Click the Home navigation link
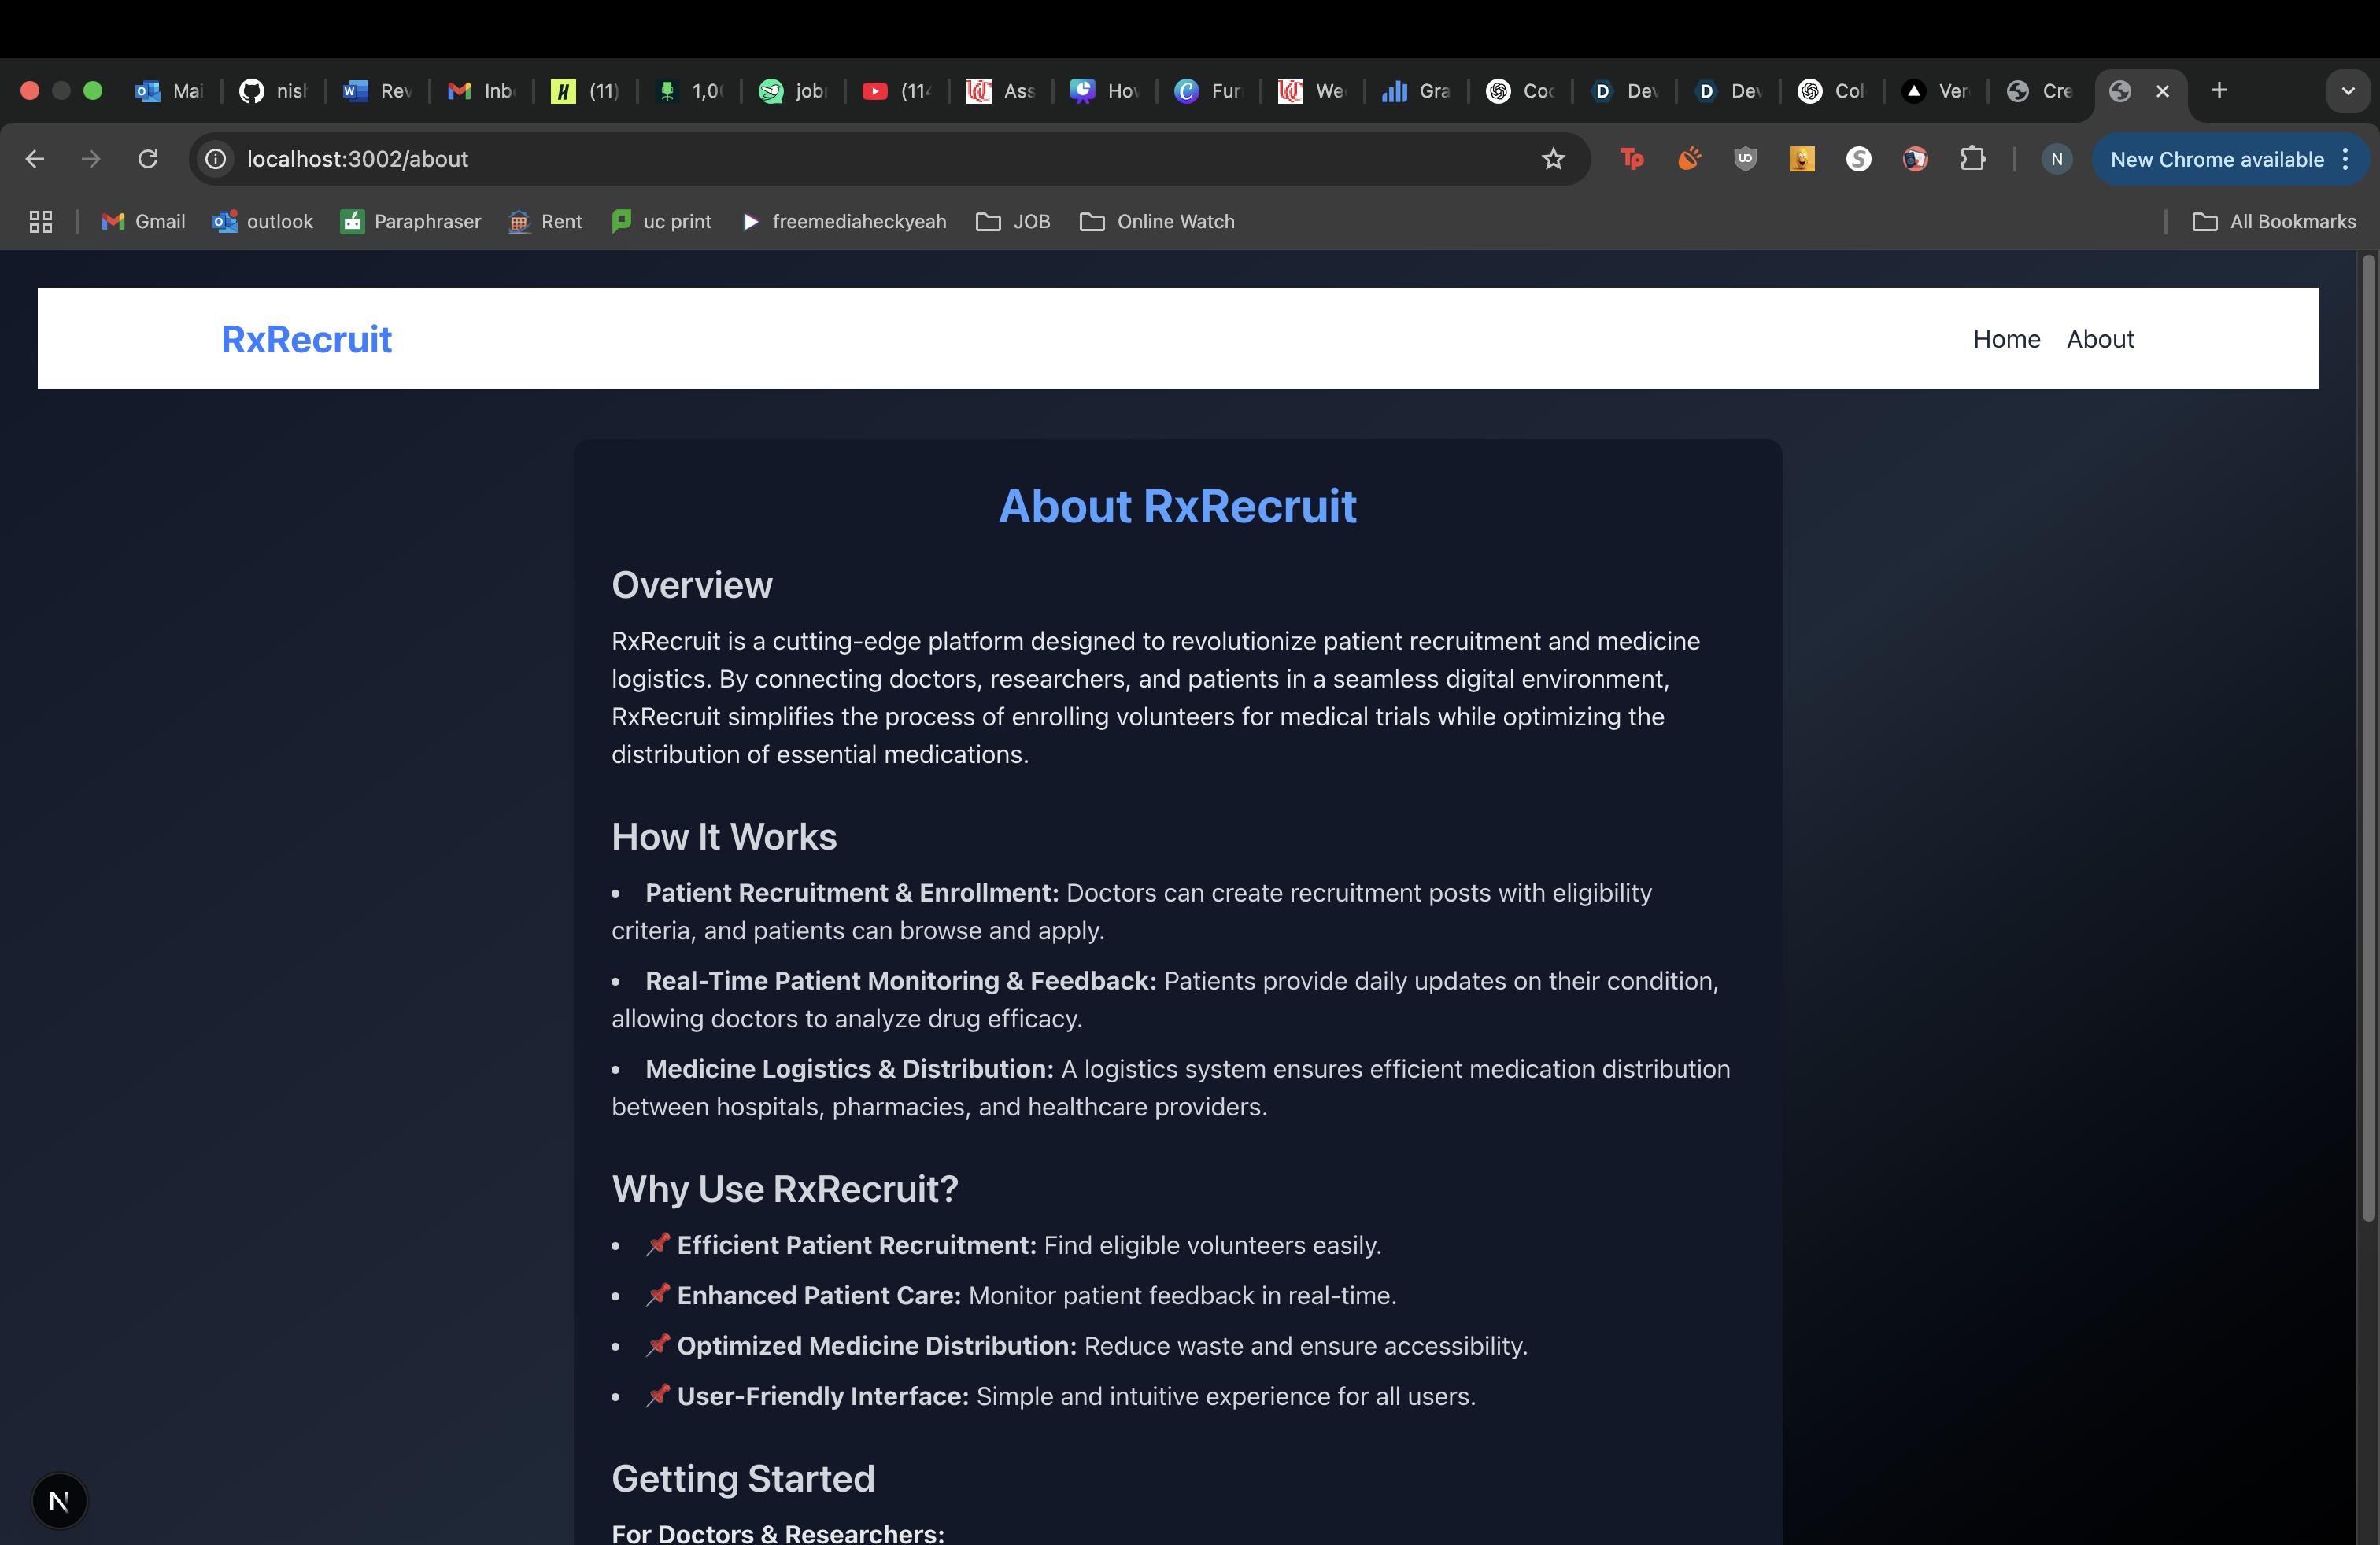 (2006, 339)
